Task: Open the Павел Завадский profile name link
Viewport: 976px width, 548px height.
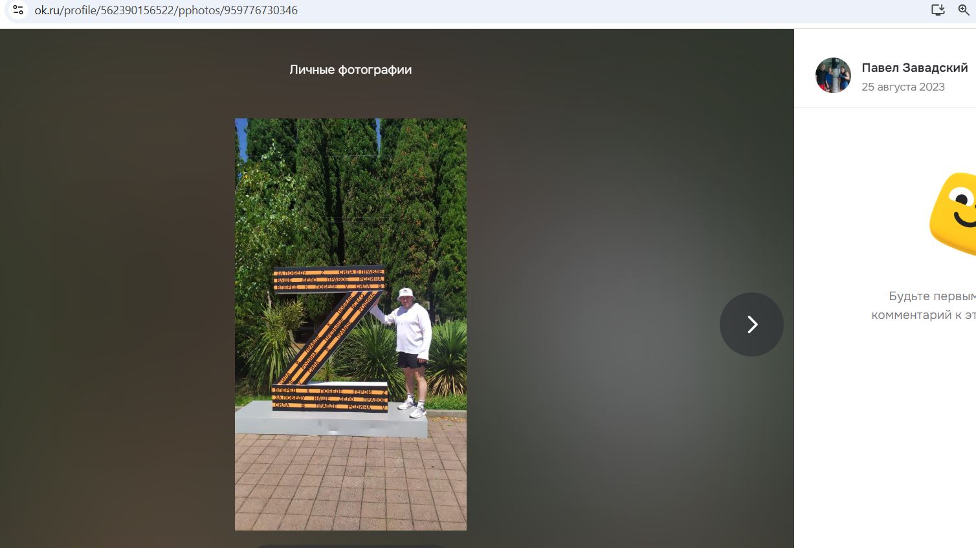Action: 915,67
